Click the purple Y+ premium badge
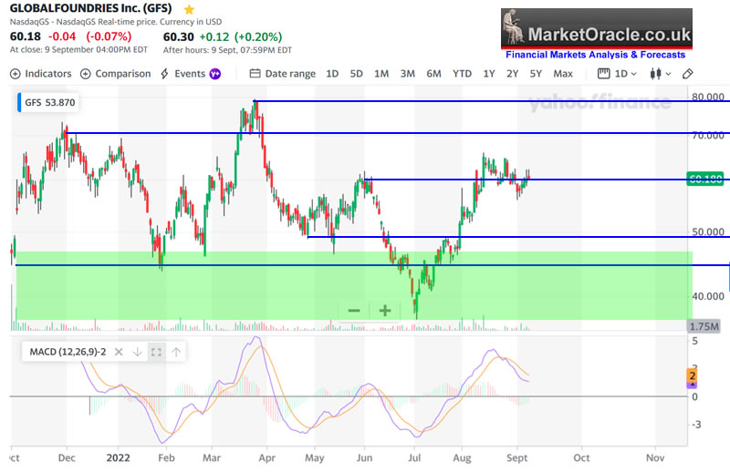 215,74
